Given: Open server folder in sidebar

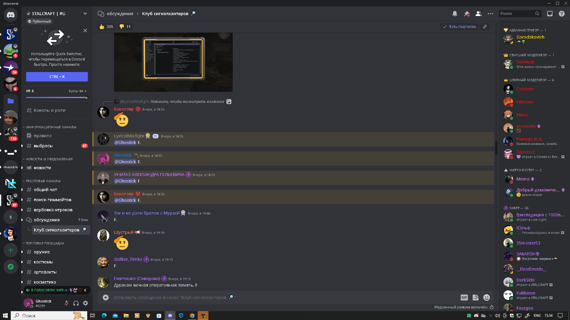Looking at the screenshot, I should click(11, 101).
